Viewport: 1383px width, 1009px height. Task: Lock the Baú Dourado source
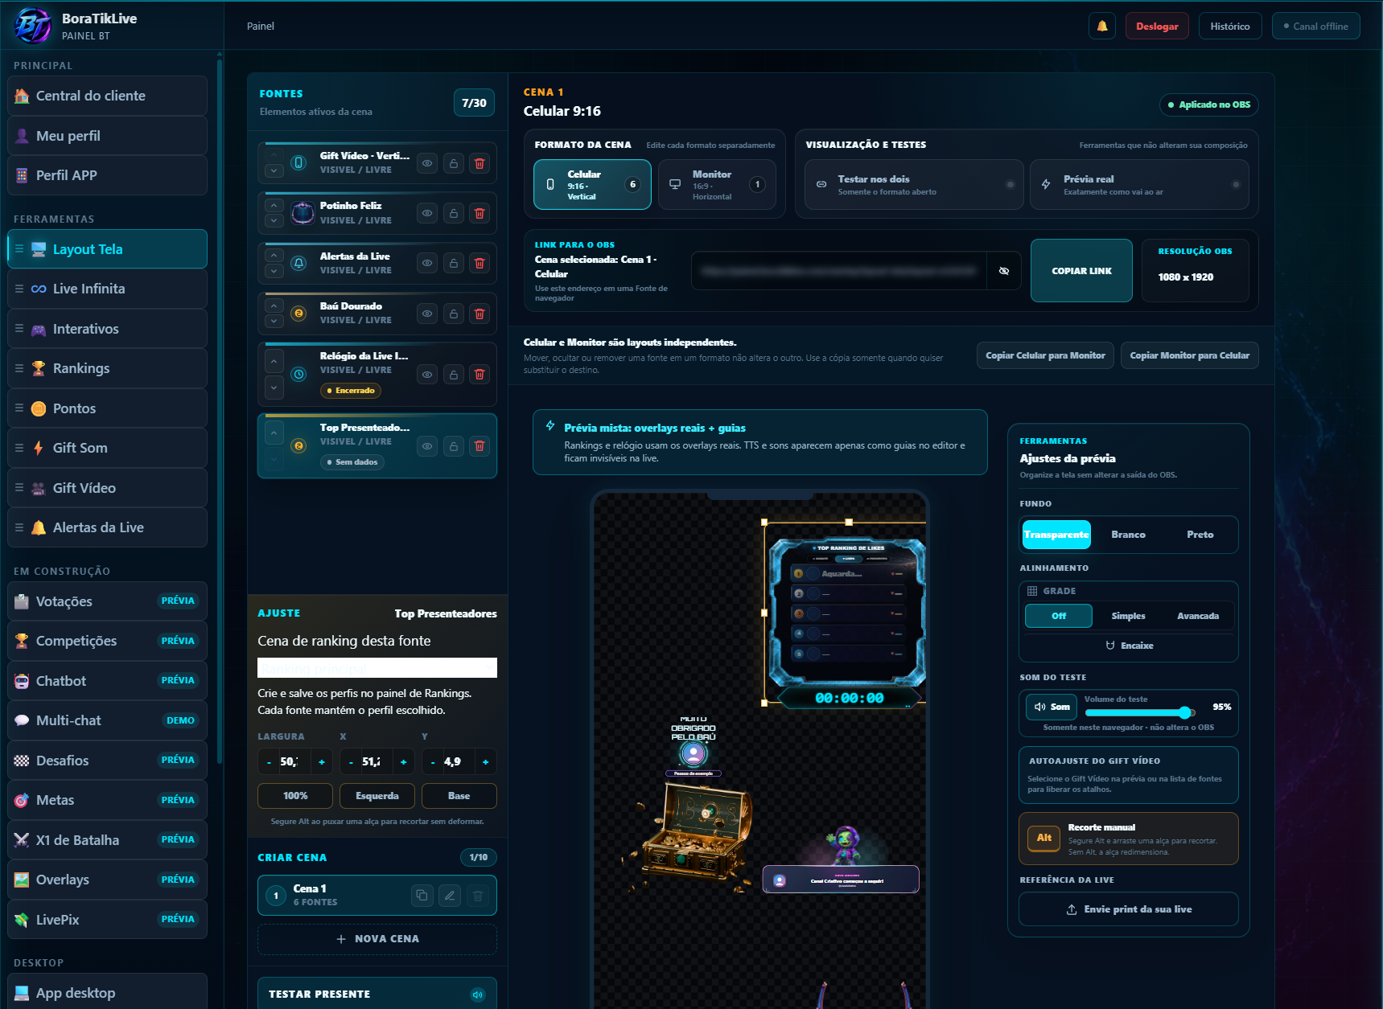[x=454, y=314]
